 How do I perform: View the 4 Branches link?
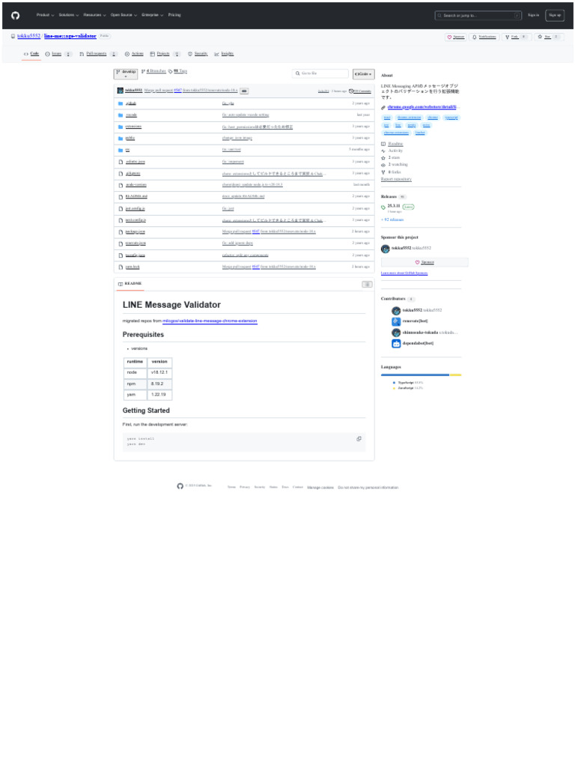tap(153, 71)
